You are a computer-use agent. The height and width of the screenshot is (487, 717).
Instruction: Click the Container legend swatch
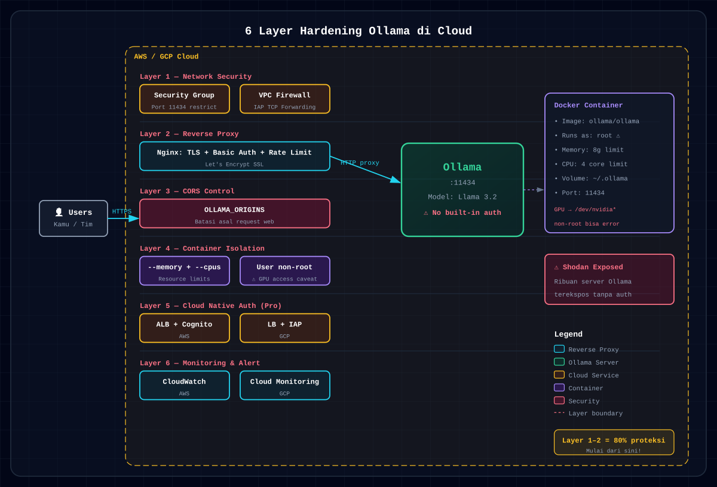tap(559, 388)
